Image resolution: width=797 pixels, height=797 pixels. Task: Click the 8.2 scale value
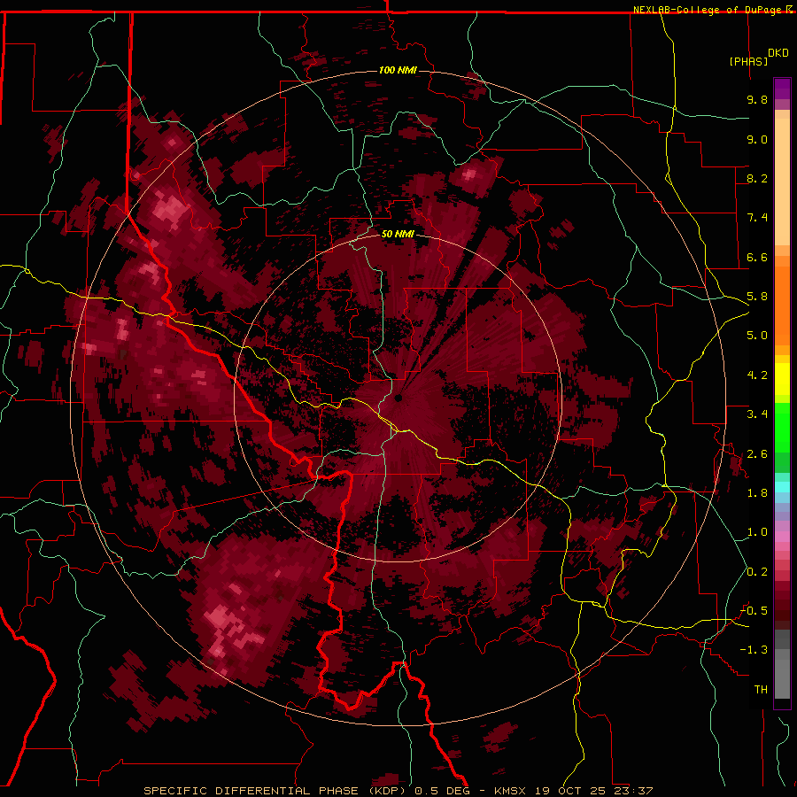tap(757, 178)
